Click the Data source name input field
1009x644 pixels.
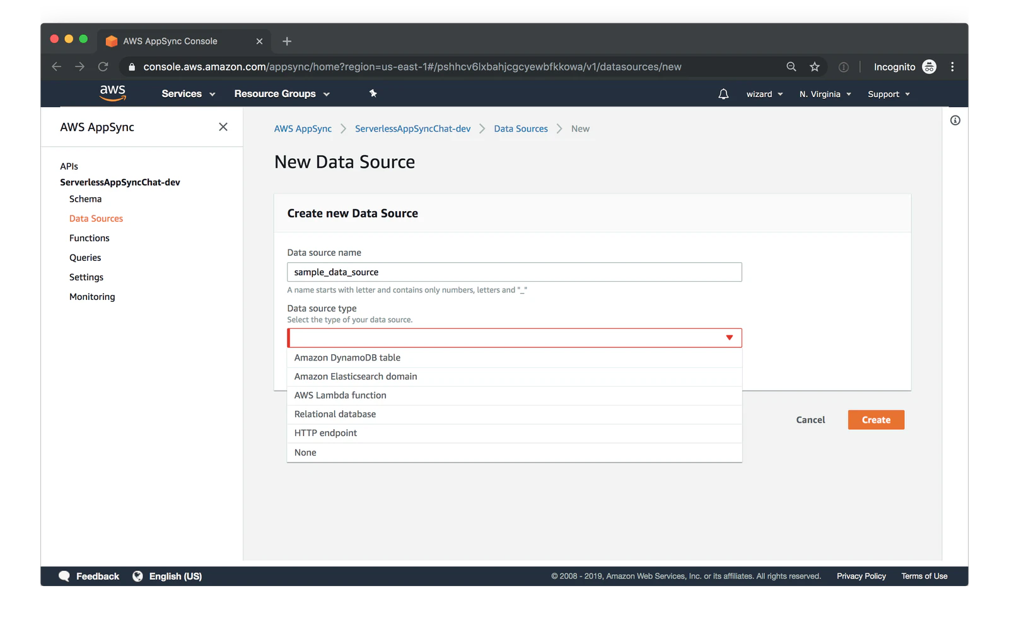pyautogui.click(x=514, y=272)
